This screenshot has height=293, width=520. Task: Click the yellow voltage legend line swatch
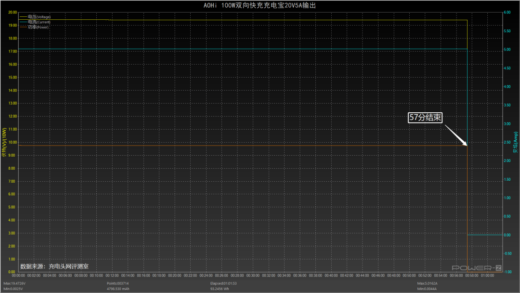coord(23,16)
